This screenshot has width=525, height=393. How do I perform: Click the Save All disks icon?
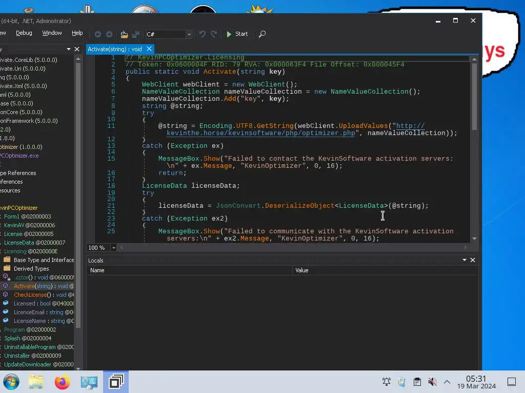pos(135,34)
